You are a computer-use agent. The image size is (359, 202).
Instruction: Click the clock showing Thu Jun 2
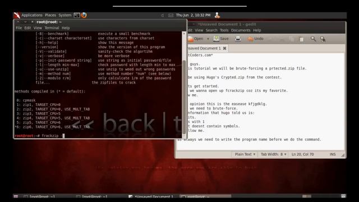(x=193, y=15)
